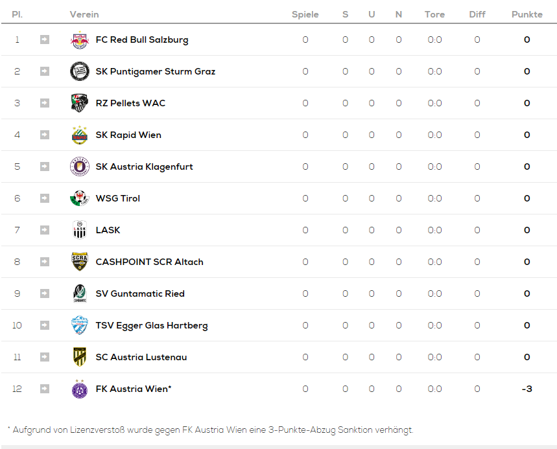
Task: Click the SCR Altach badge
Action: 80,262
